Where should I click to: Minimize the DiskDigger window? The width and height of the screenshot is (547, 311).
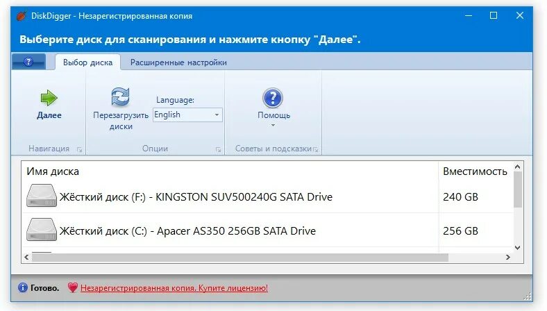tap(469, 16)
